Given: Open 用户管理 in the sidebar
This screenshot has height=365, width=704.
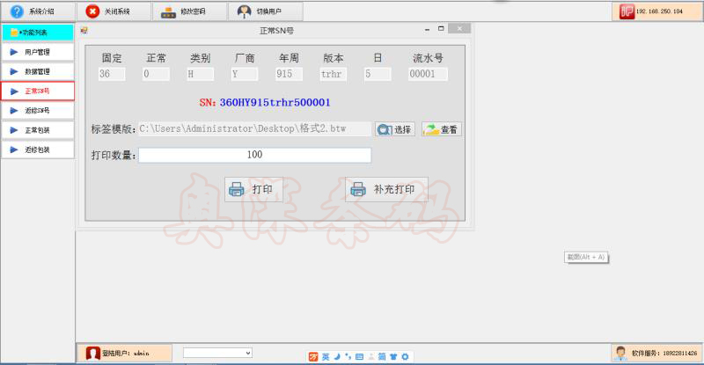Looking at the screenshot, I should coord(37,52).
